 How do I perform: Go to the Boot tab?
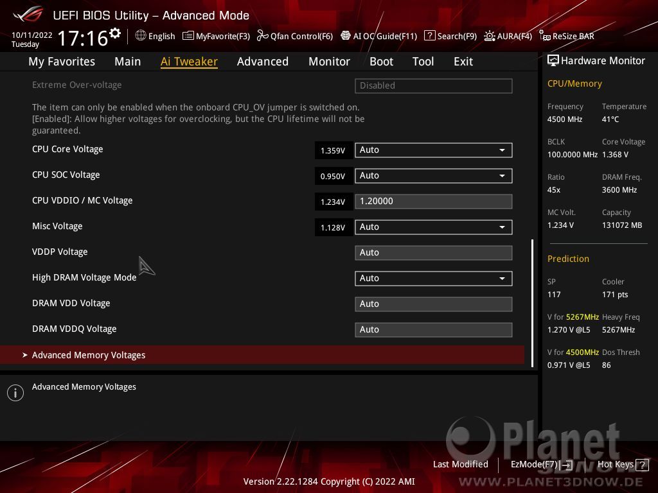coord(382,62)
